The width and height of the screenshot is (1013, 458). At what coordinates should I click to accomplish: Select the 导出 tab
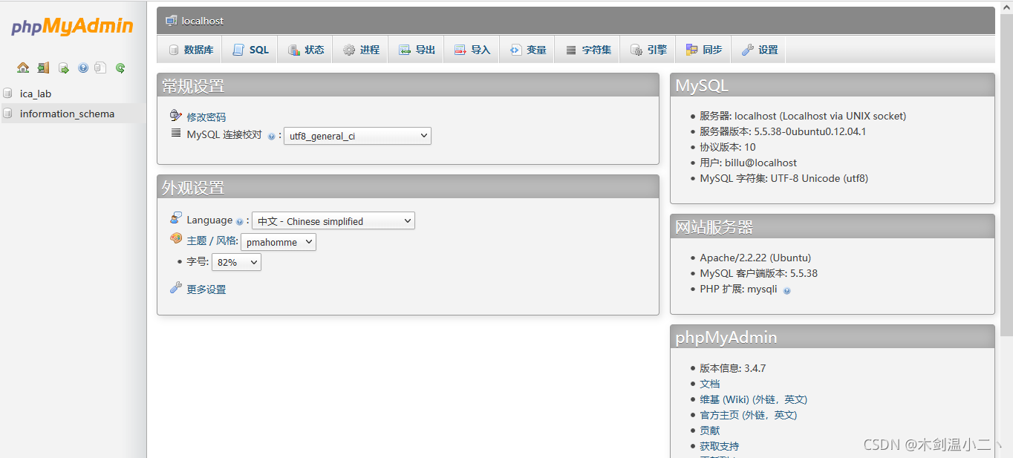417,50
